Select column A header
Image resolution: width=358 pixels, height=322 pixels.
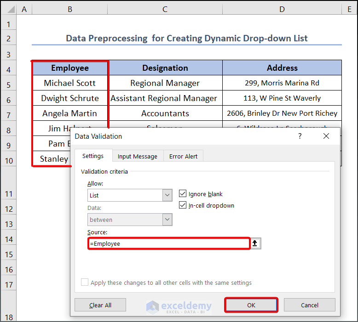tap(24, 9)
